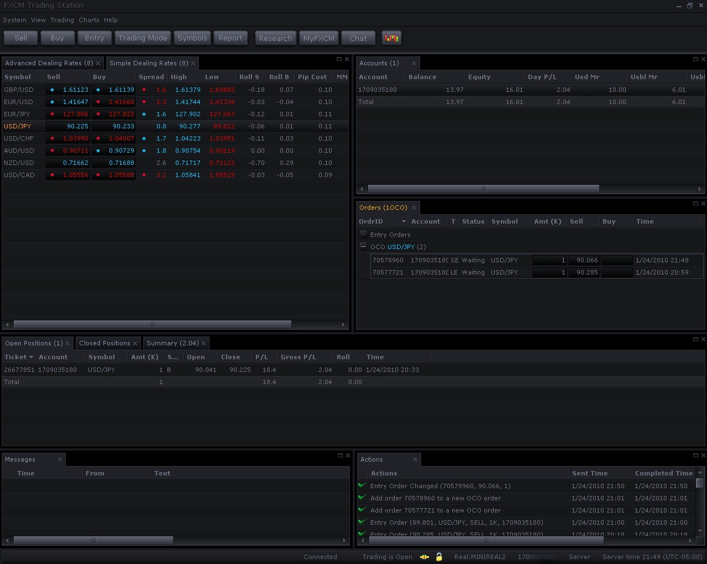The height and width of the screenshot is (564, 707).
Task: Edit amount field of order 70578960
Action: coord(549,260)
